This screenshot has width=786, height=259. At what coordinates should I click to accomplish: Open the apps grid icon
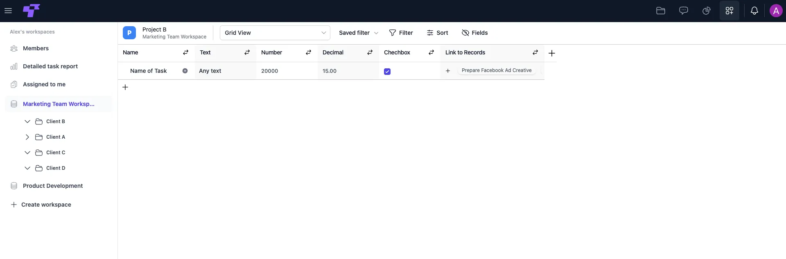(730, 11)
